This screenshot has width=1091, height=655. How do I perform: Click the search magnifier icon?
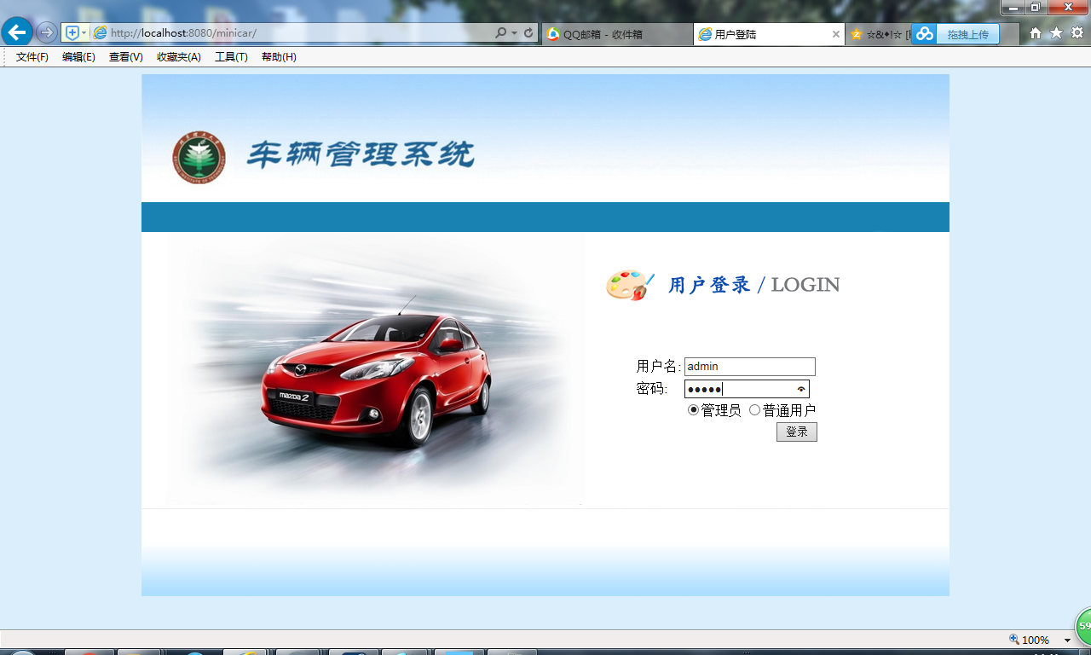(503, 32)
